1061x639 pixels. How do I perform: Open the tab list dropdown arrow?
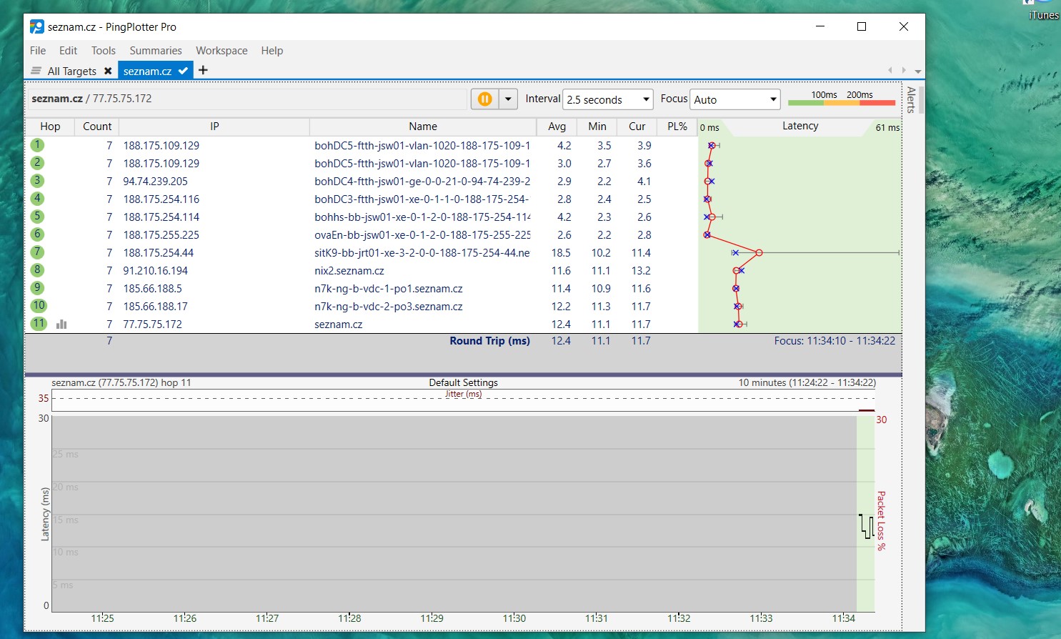point(917,71)
